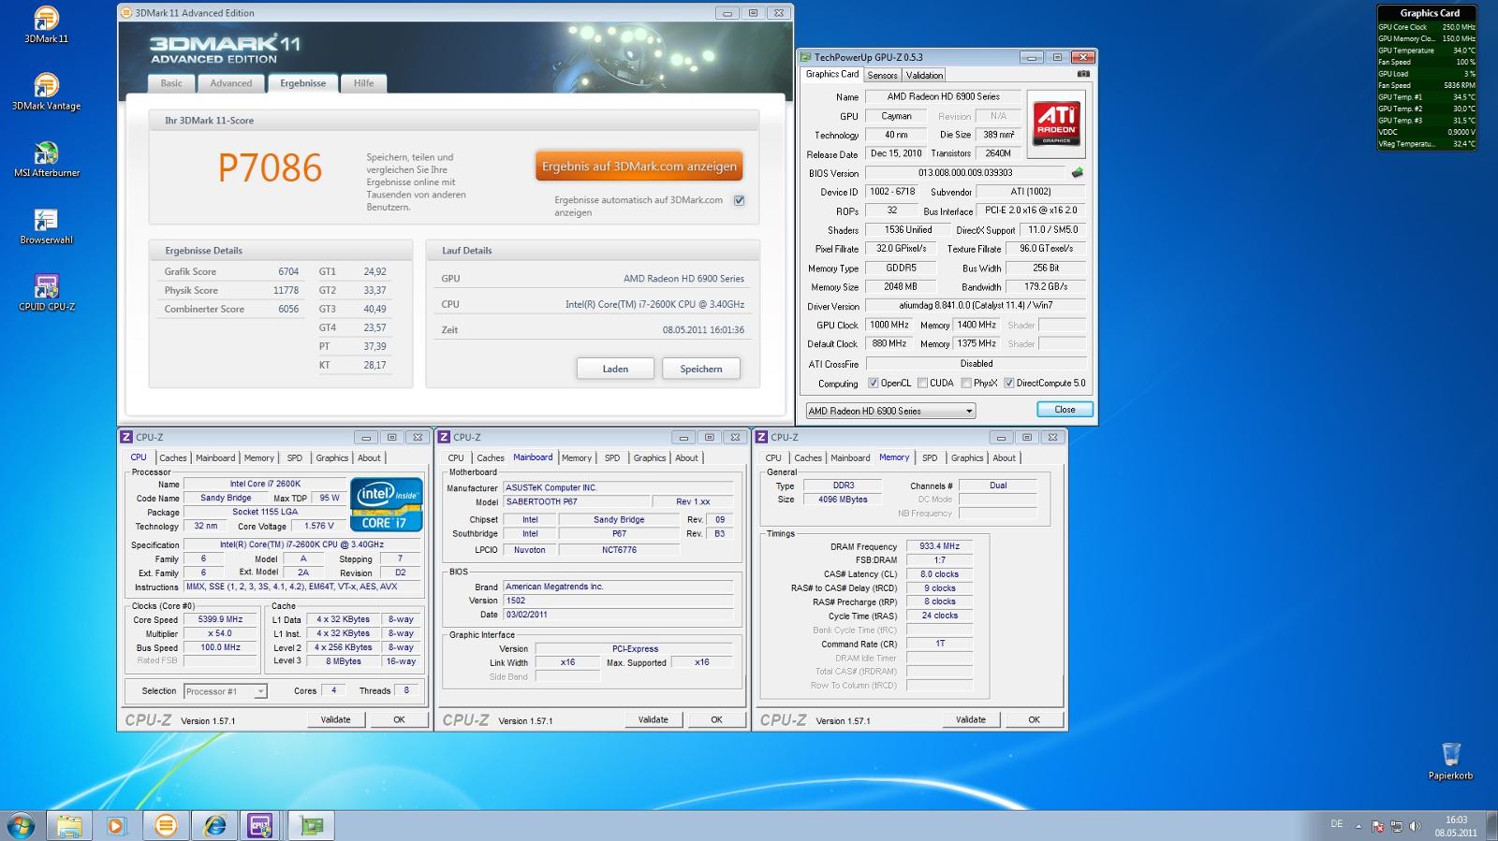
Task: Open the Papierkorb recycle bin
Action: point(1450,761)
